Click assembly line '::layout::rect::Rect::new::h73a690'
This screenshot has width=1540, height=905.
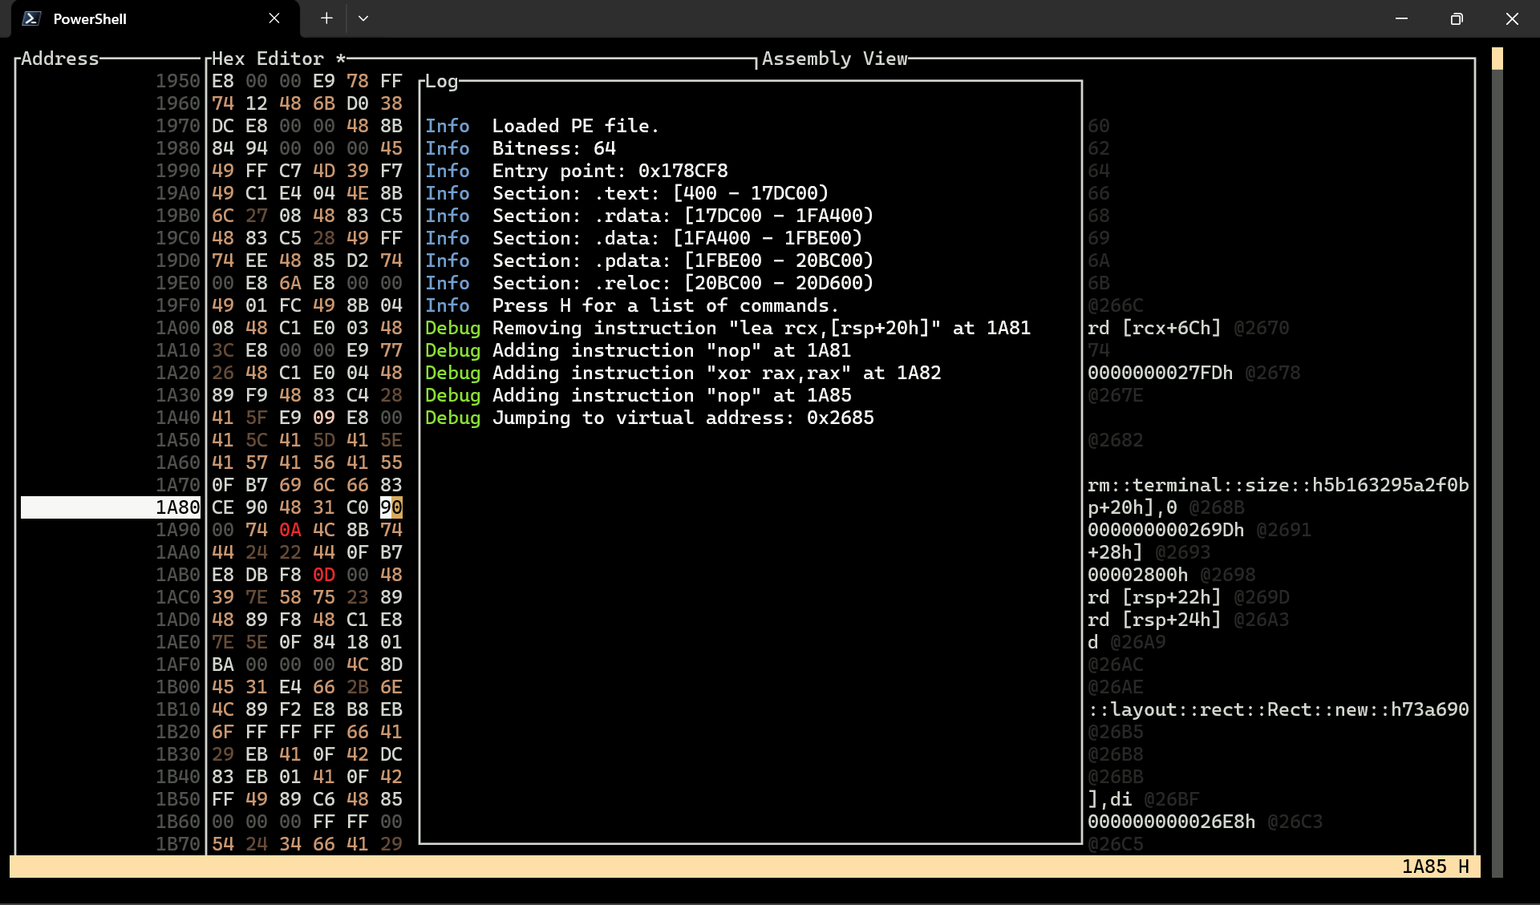point(1279,709)
